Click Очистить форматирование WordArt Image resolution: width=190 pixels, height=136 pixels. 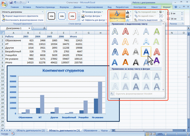[134, 94]
